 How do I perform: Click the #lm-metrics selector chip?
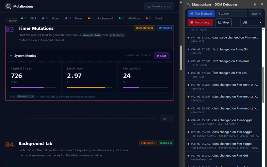[x=25, y=97]
